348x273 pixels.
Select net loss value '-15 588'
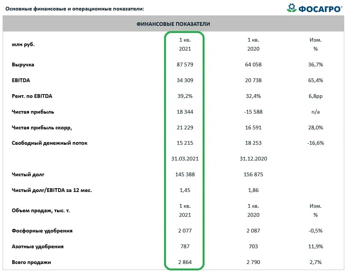point(253,112)
